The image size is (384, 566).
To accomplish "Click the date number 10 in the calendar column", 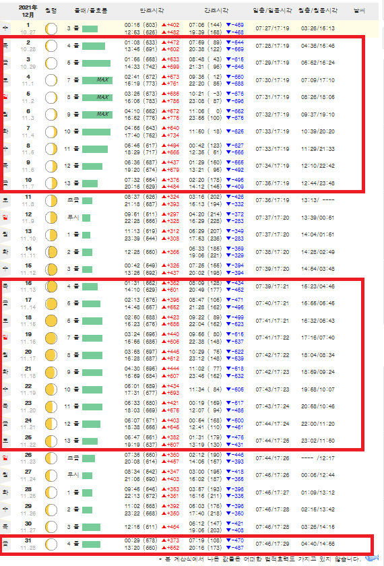I will point(28,180).
